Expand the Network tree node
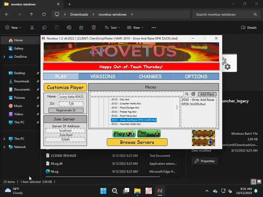 (x=4, y=147)
